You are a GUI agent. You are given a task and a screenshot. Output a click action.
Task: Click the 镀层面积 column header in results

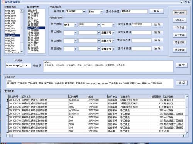157,96
